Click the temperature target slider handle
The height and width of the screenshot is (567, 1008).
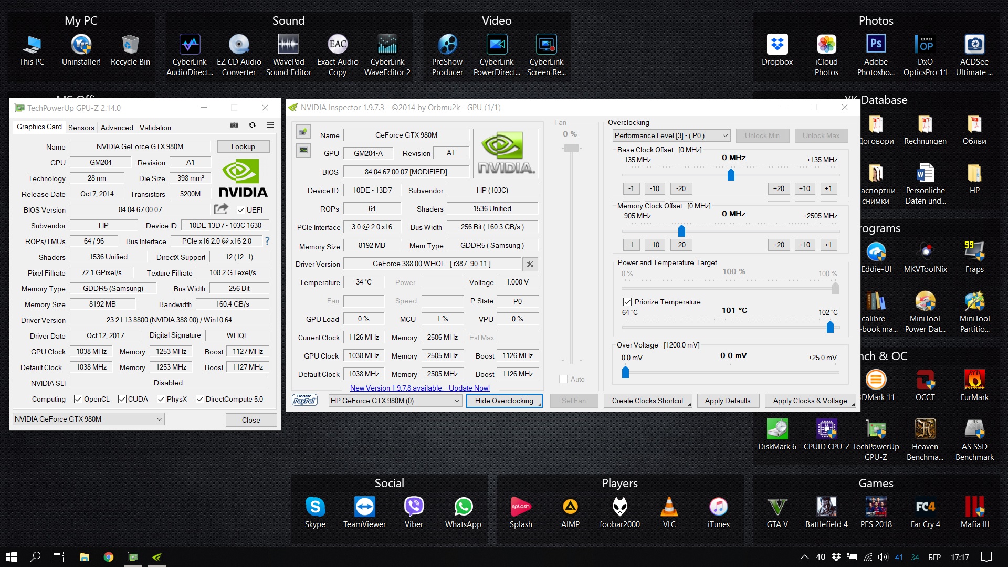tap(829, 327)
